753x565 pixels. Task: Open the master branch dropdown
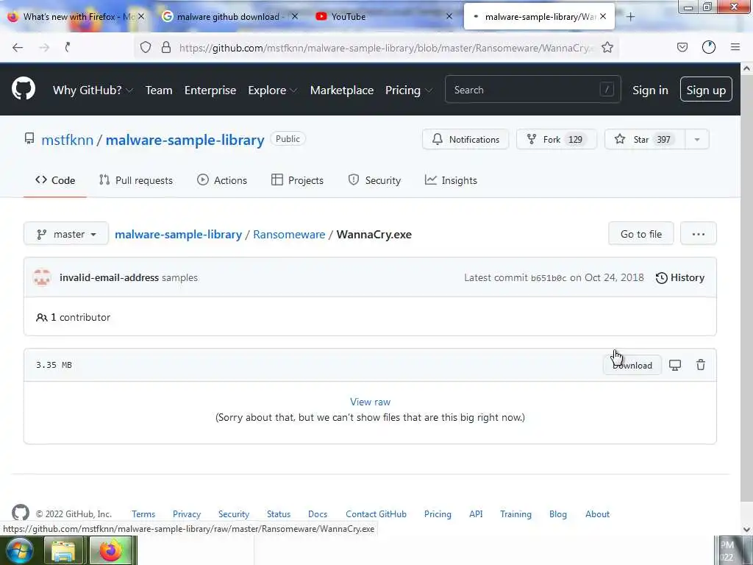(66, 234)
